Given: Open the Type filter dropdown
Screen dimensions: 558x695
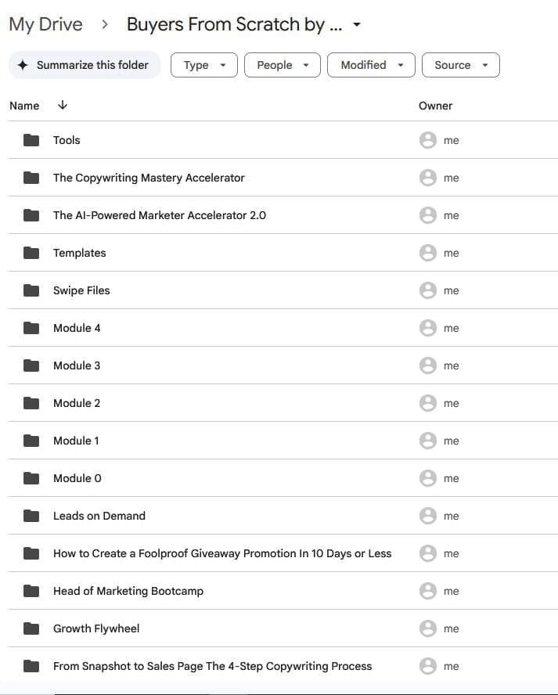Looking at the screenshot, I should click(x=203, y=65).
